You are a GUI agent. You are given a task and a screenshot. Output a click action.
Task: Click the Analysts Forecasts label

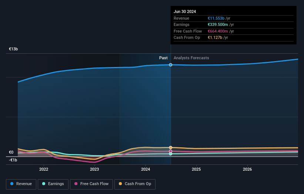(x=191, y=58)
